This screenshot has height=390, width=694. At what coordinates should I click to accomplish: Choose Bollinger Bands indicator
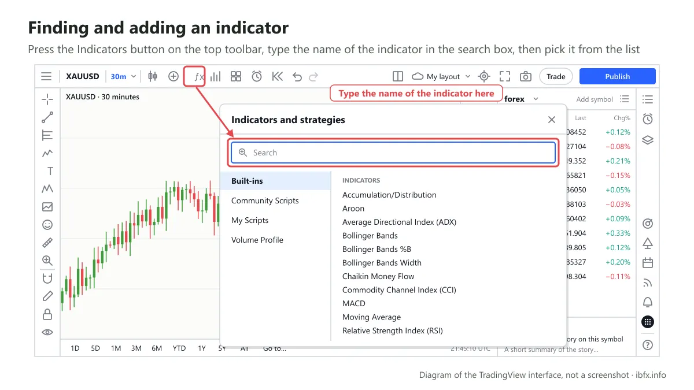(370, 236)
